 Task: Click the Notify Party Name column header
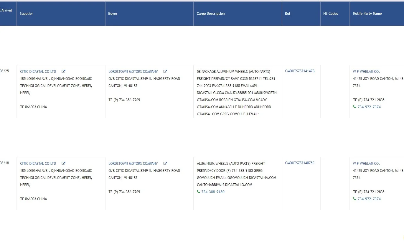pos(367,14)
